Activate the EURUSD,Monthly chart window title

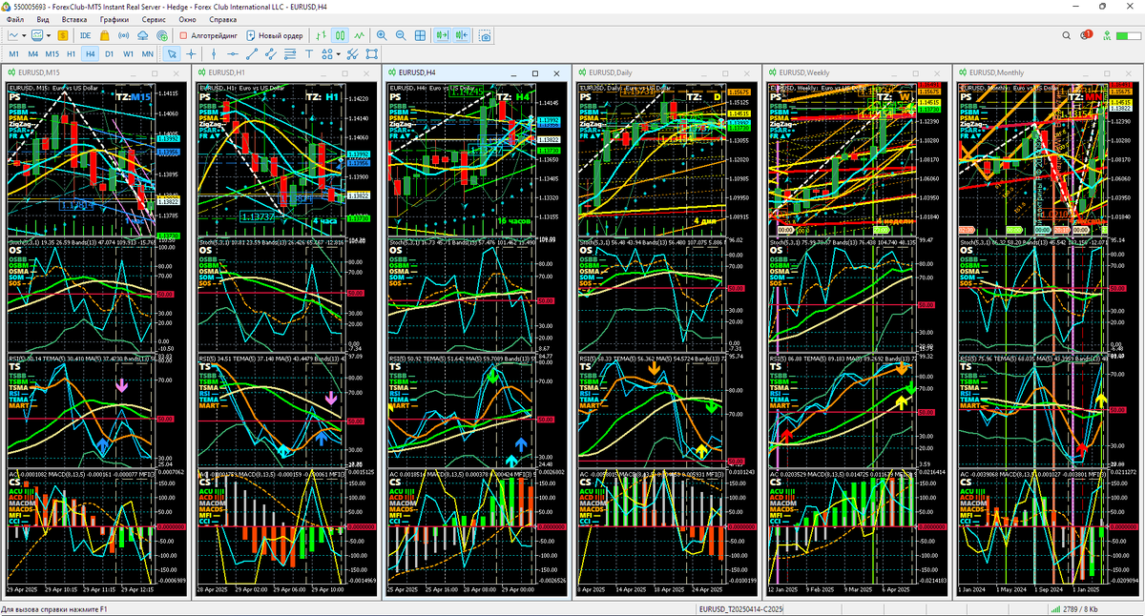(x=996, y=72)
